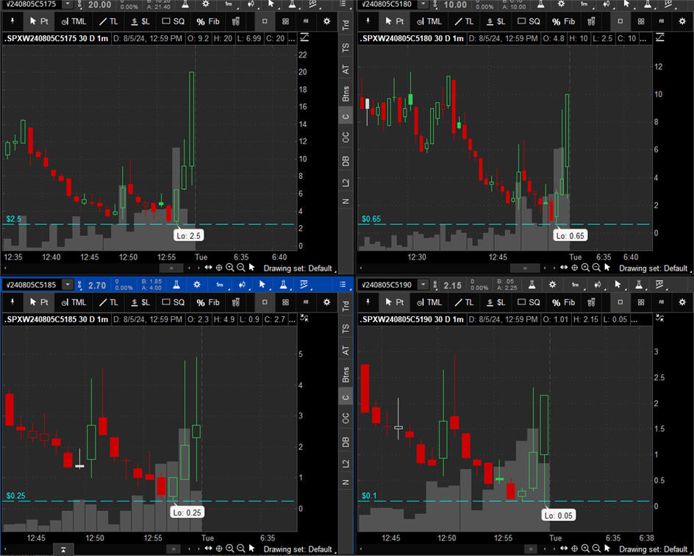
Task: Click the C5185 chart horizontal scrollbar thumb
Action: [x=173, y=549]
